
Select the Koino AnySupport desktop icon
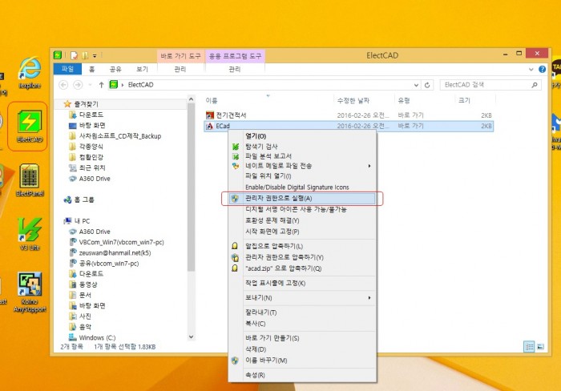click(x=30, y=292)
